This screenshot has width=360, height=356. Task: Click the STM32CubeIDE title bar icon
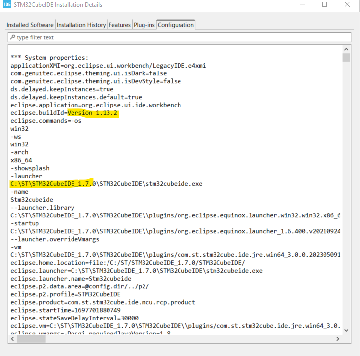click(7, 4)
